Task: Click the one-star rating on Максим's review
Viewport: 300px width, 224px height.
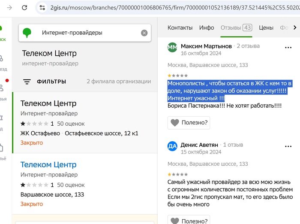Action: point(169,76)
